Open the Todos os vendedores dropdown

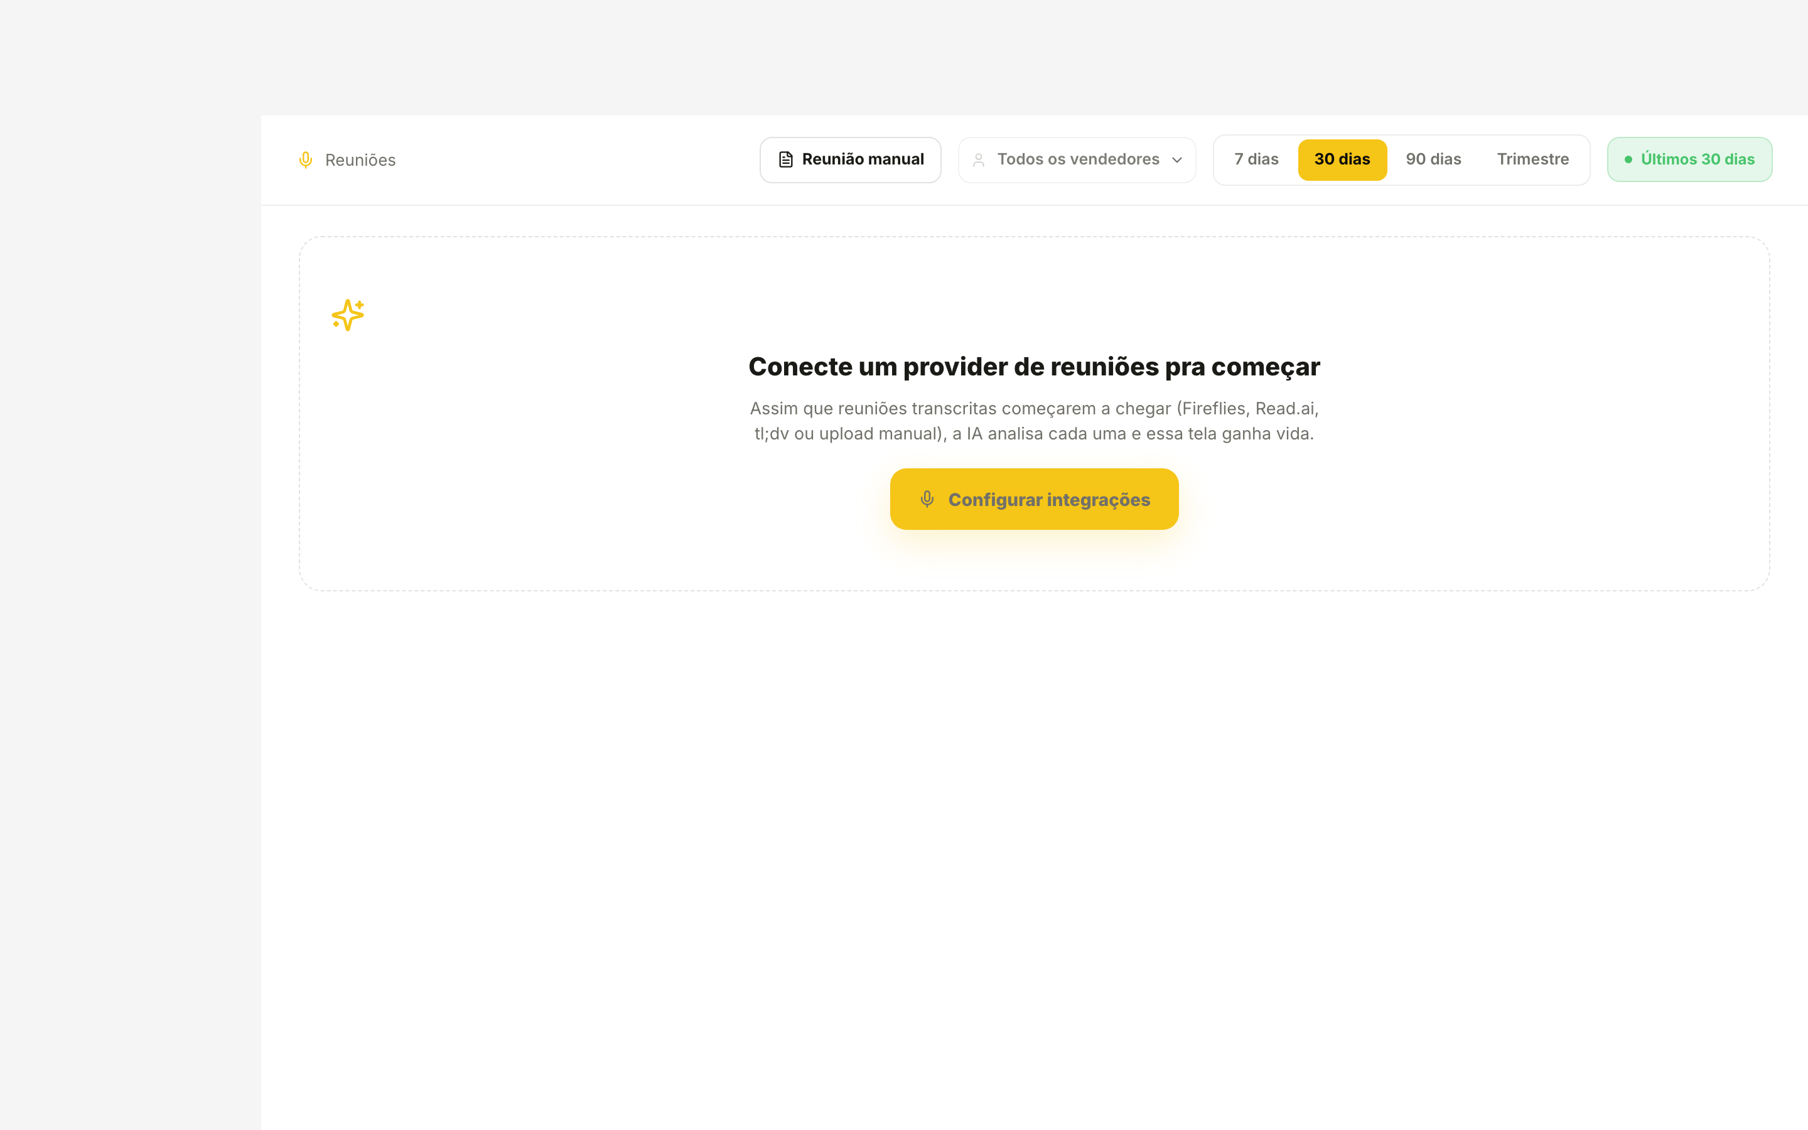pyautogui.click(x=1077, y=159)
